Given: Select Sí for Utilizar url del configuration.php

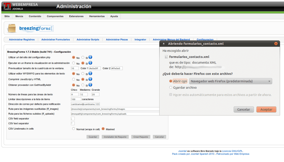Looking at the screenshot, I should (83, 57).
